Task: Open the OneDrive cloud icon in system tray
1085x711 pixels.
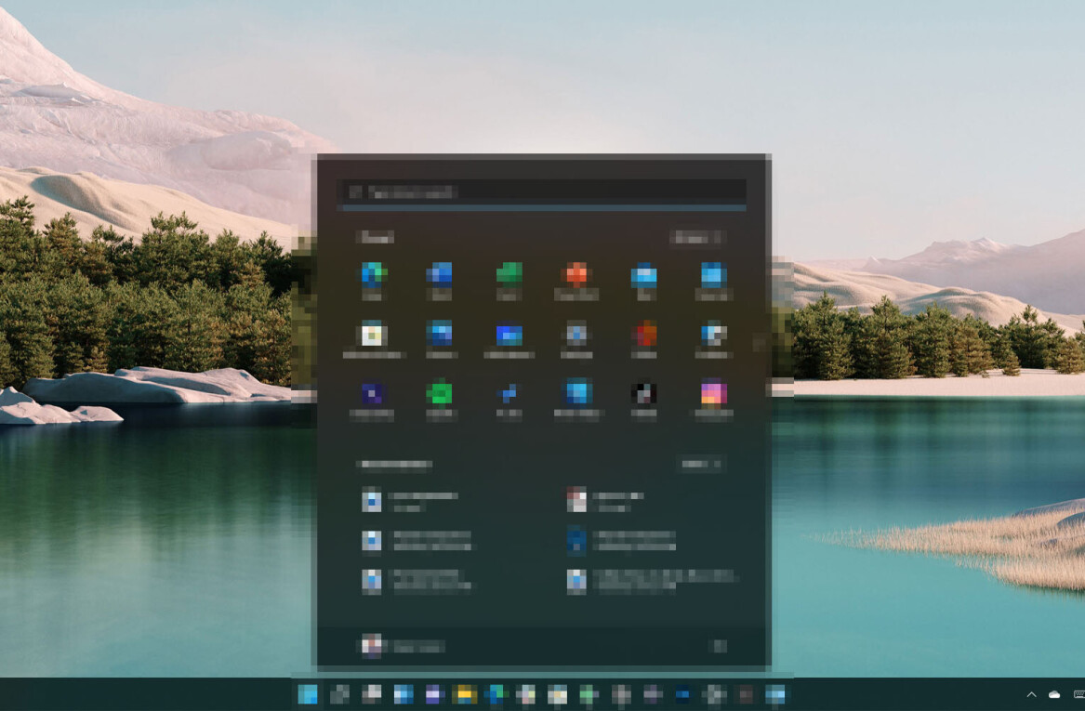Action: 1054,694
